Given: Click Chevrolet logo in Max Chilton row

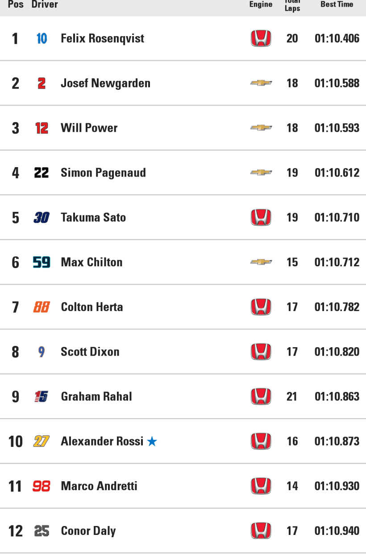Looking at the screenshot, I should (x=261, y=262).
